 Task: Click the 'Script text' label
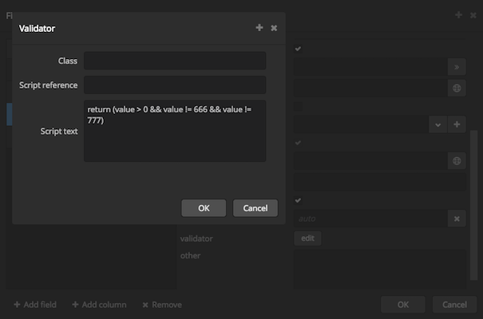click(x=59, y=132)
